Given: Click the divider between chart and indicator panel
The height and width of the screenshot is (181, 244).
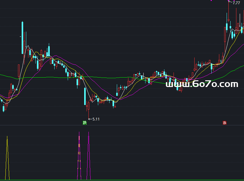Looking at the screenshot, I should 122,125.
